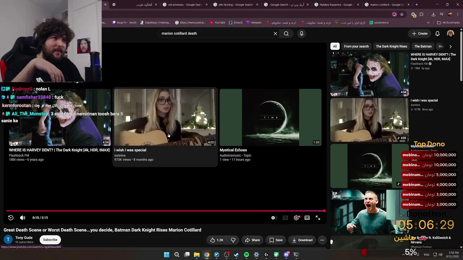Screen dimensions: 463x260
Task: Open the sidebar WHERE IS HARVEY DENT title
Action: tap(433, 57)
